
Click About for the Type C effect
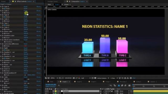pyautogui.click(x=39, y=23)
